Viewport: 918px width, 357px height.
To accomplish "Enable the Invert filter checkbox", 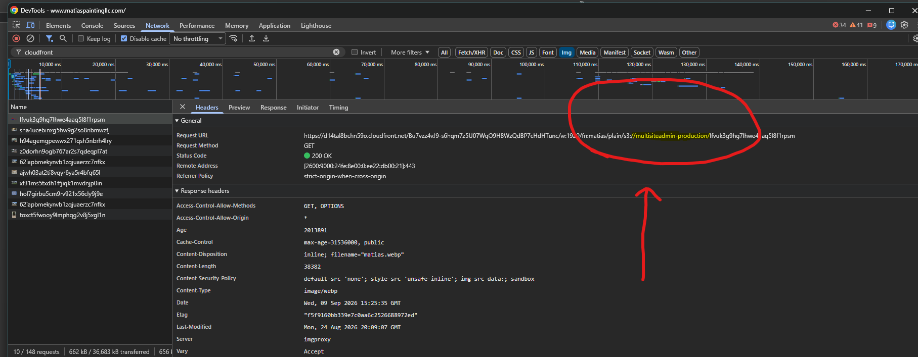I will coord(355,52).
